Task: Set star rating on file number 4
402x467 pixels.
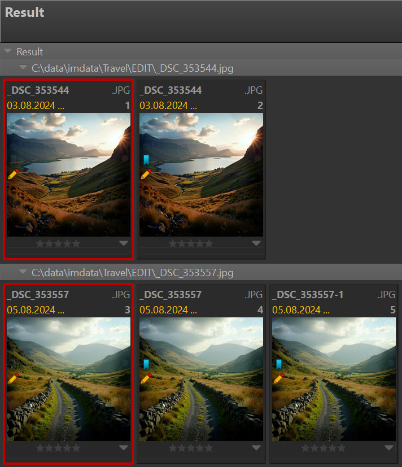Action: coord(191,448)
